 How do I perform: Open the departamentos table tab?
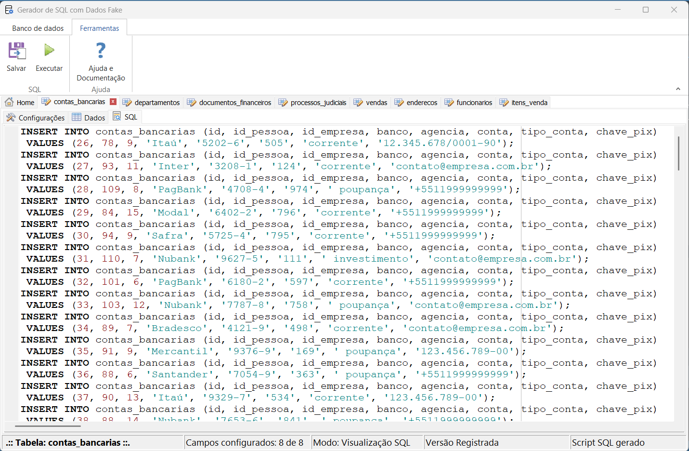(x=157, y=103)
